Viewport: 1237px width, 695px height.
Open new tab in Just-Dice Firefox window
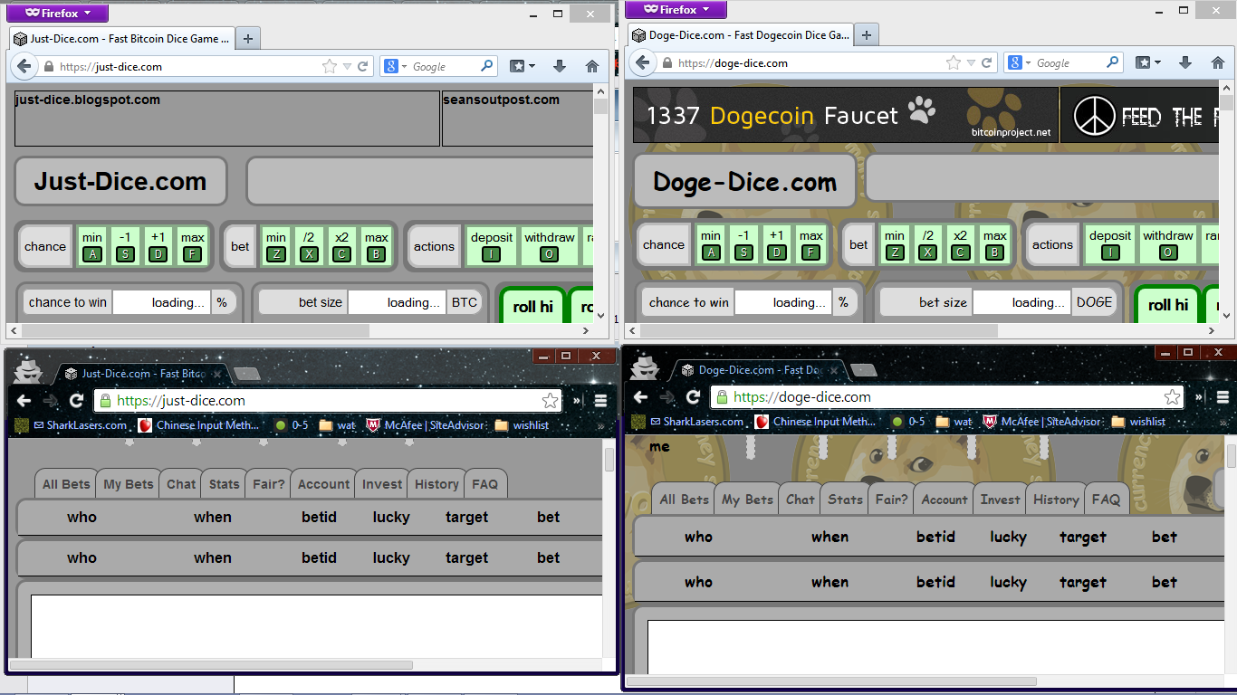[248, 39]
